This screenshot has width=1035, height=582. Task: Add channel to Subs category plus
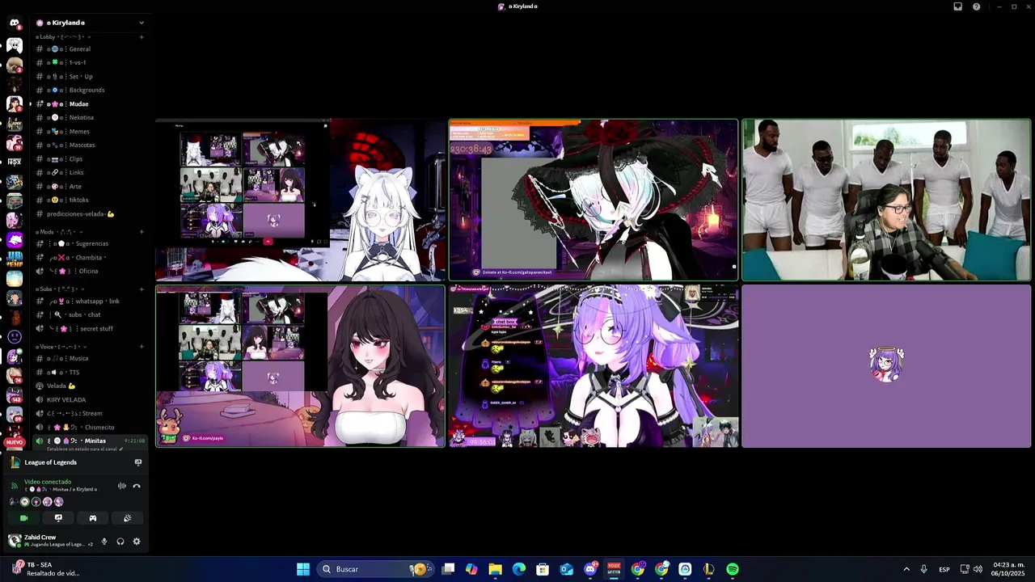click(x=142, y=289)
